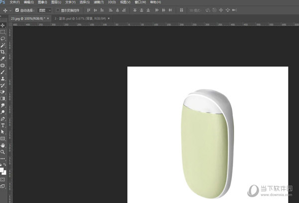Select the Crop tool
The height and width of the screenshot is (203, 299).
pyautogui.click(x=2, y=52)
